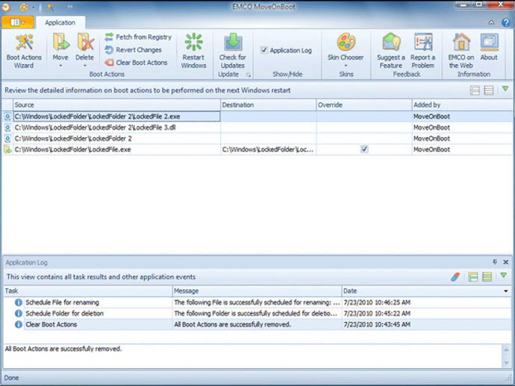The width and height of the screenshot is (515, 386).
Task: Open EMCO on the Web
Action: (x=461, y=51)
